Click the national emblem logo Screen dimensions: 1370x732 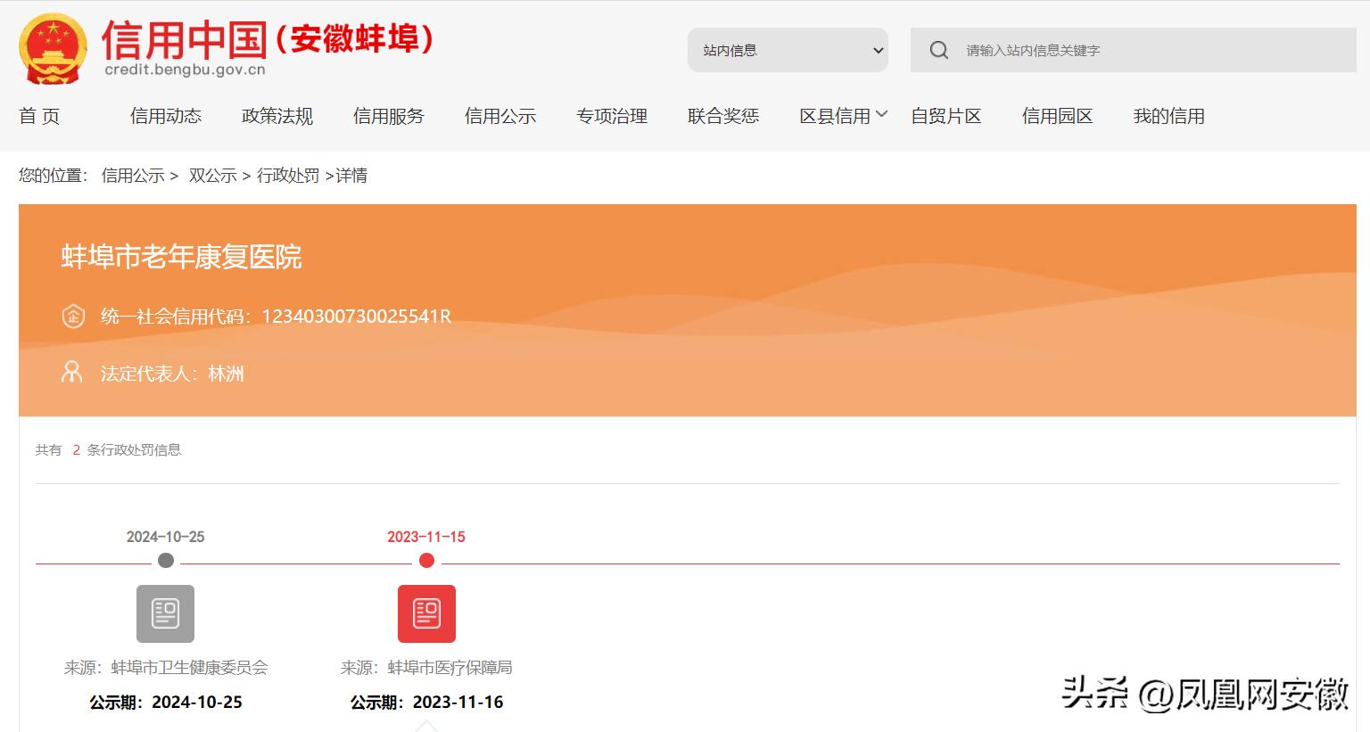point(53,49)
